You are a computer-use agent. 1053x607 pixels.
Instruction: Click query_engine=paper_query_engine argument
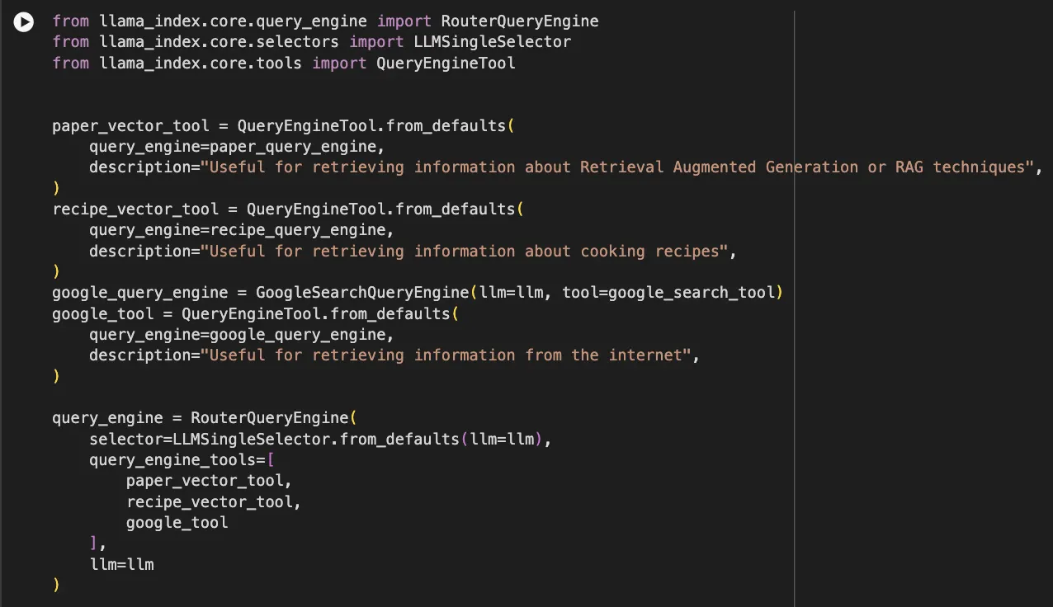237,147
